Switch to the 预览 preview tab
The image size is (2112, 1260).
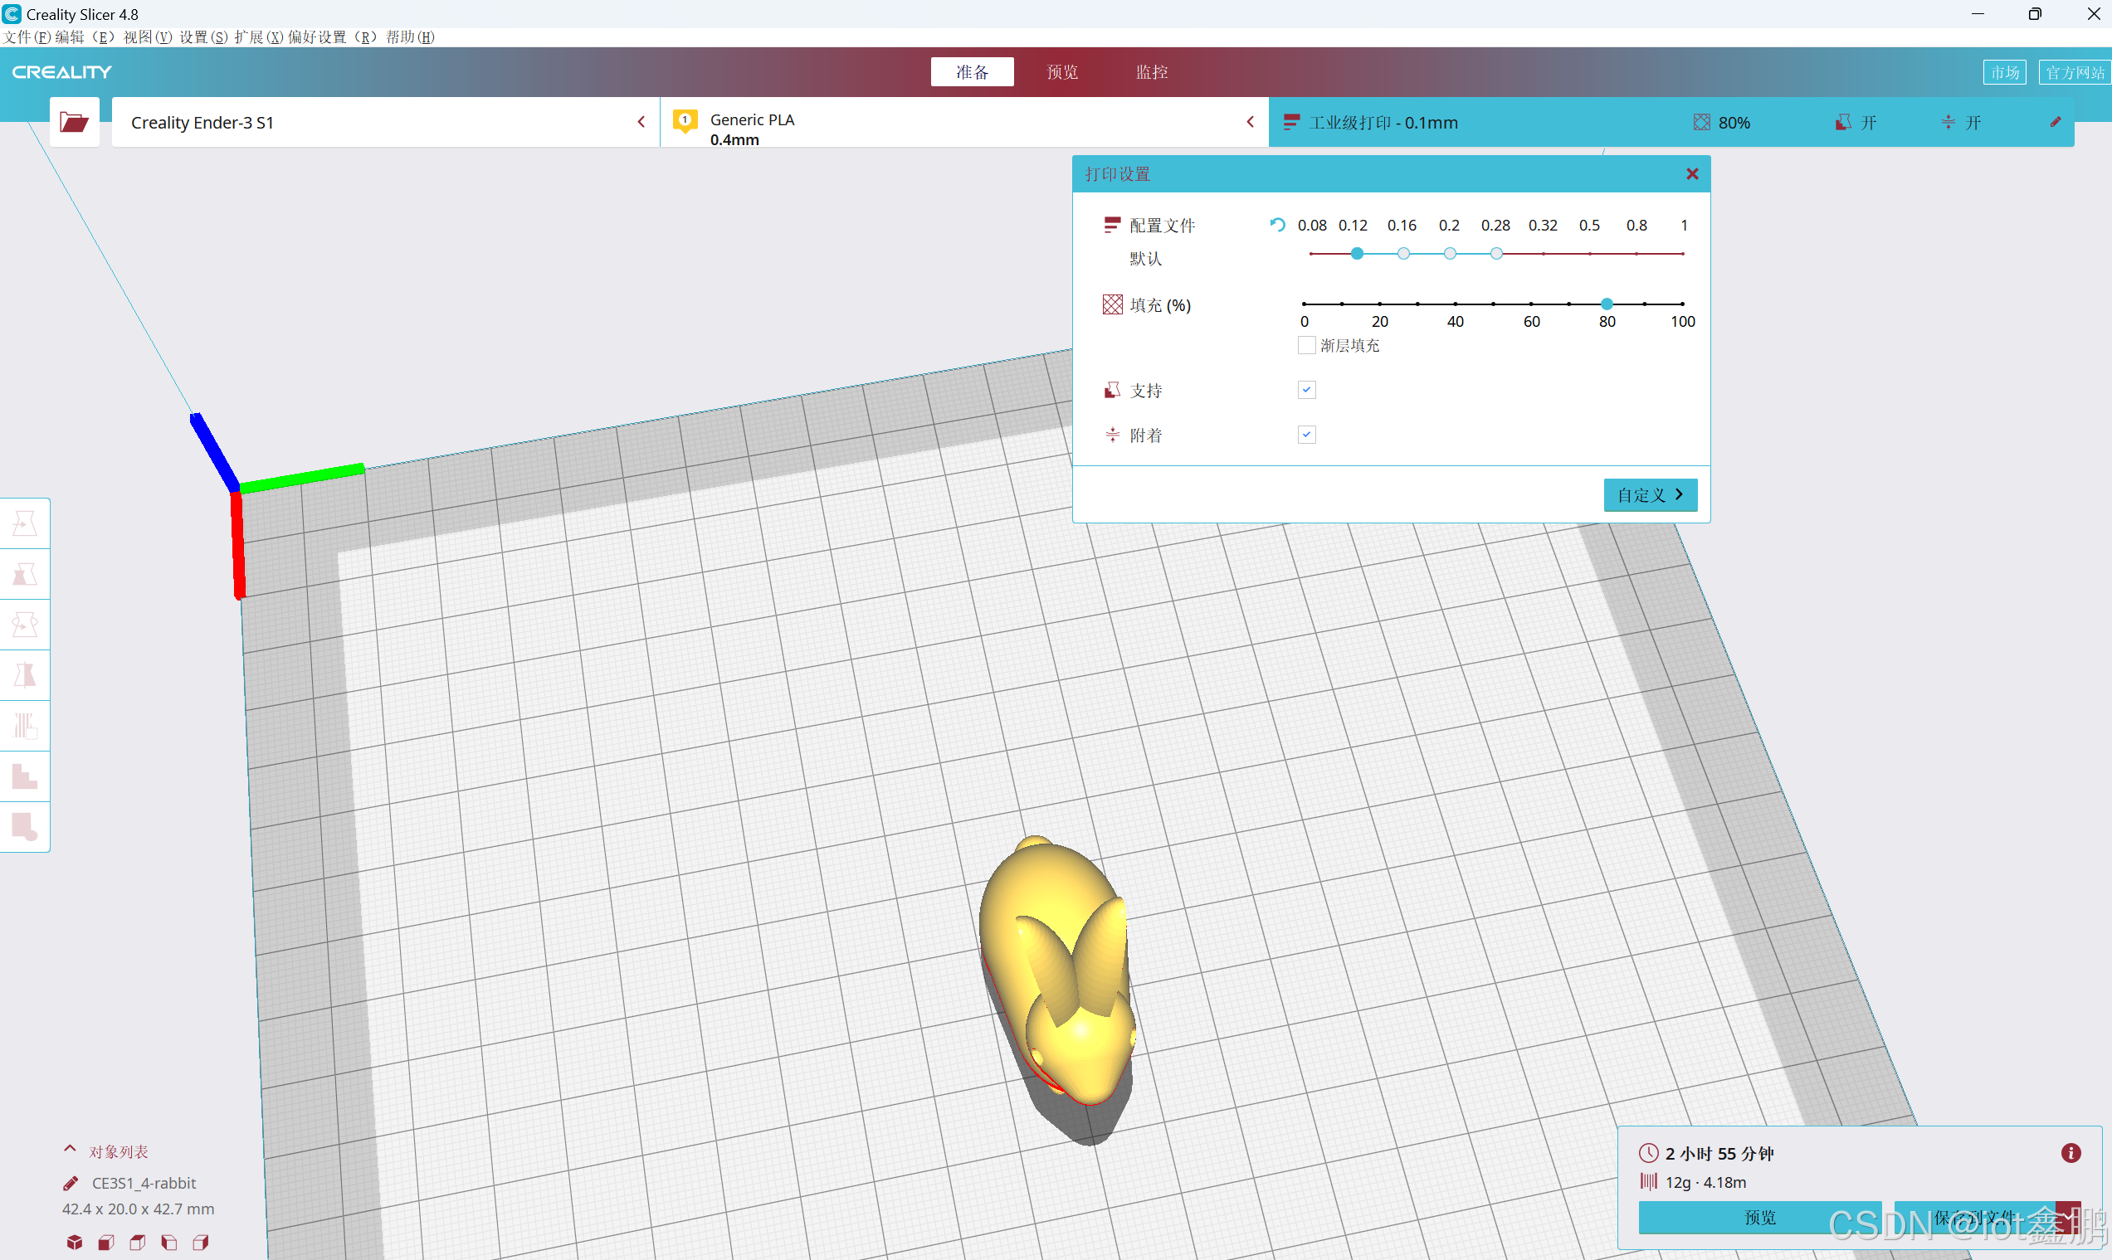[1061, 72]
